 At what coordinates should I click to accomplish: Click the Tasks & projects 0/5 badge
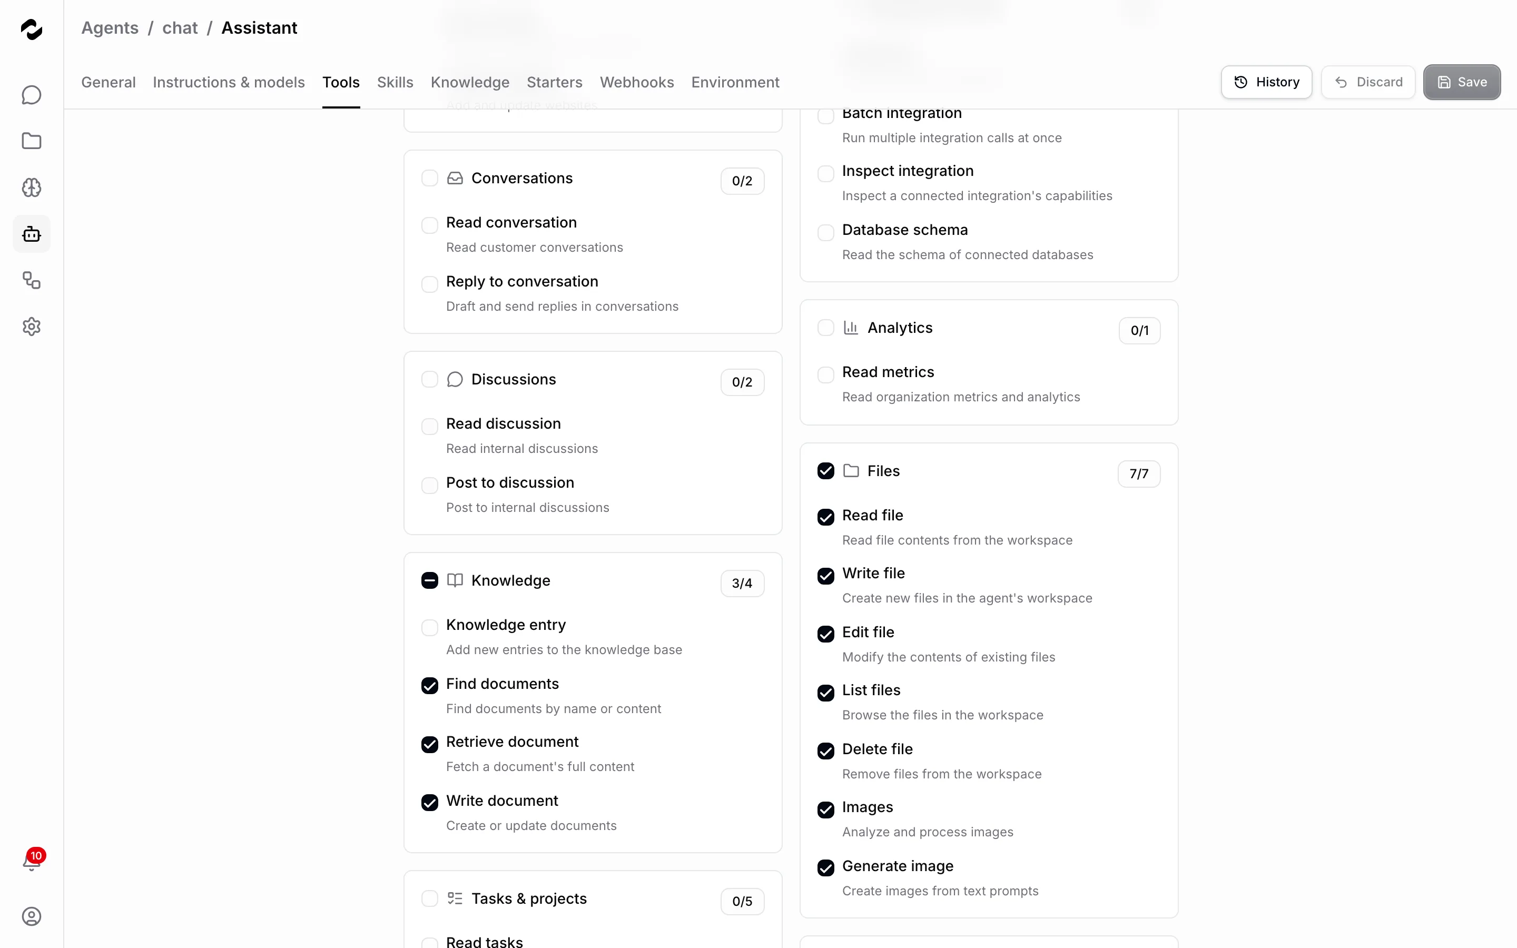742,902
